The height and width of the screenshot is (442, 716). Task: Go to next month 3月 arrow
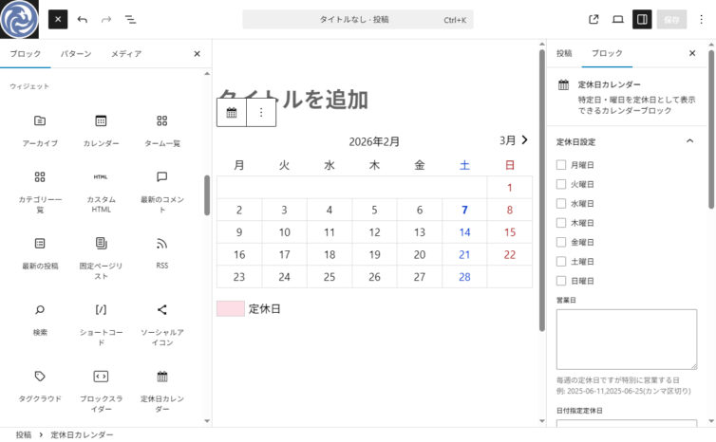(523, 140)
